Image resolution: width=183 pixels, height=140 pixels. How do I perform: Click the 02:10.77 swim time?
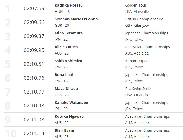[34, 92]
